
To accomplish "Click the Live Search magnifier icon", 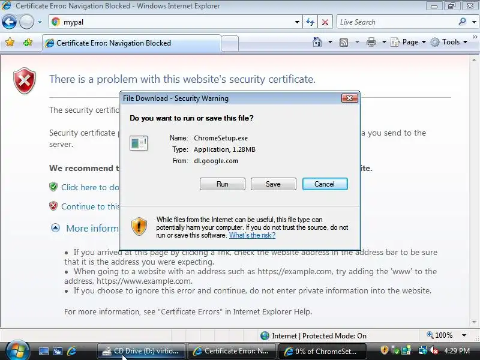I will pos(462,22).
